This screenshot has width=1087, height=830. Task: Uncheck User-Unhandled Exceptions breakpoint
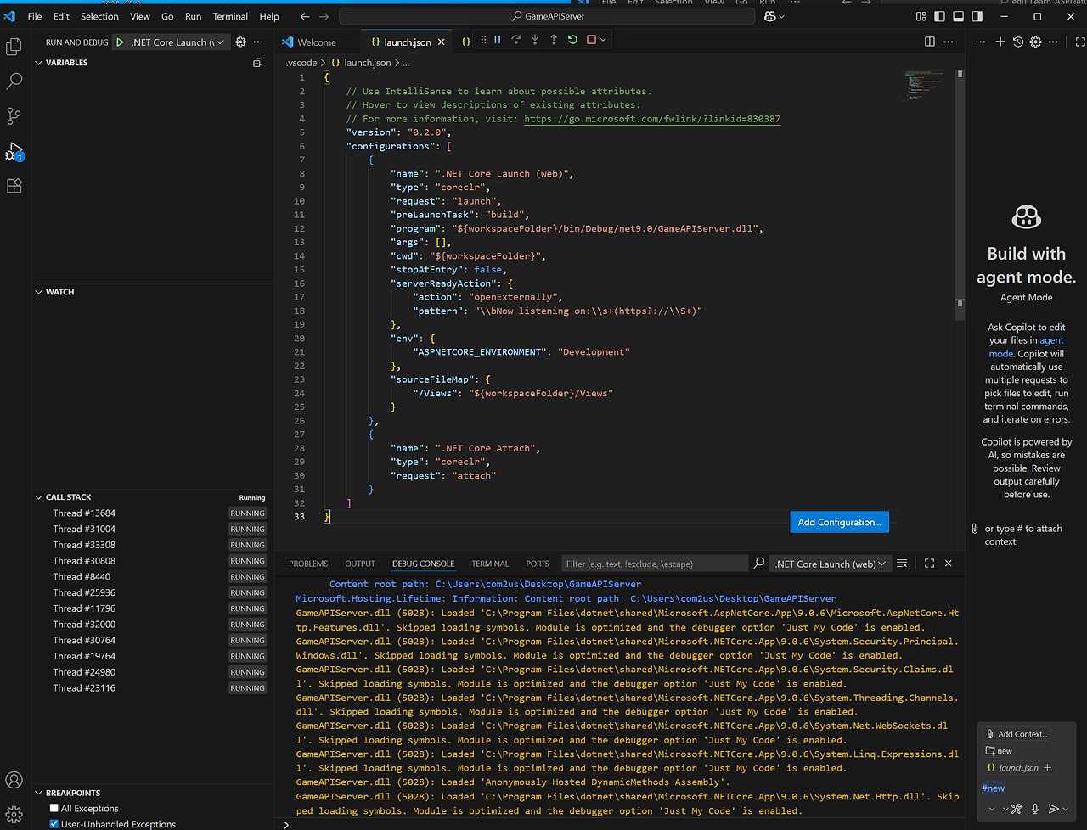[x=54, y=824]
